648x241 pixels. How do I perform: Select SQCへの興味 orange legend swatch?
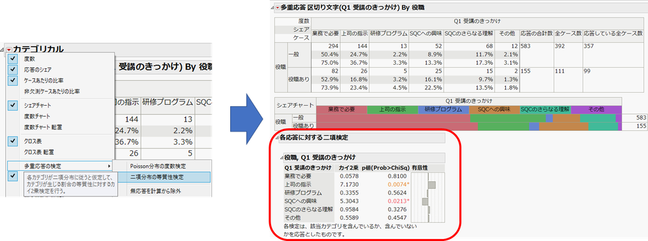[x=494, y=109]
